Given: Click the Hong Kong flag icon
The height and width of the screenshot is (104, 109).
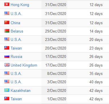Looking at the screenshot, I should coord(7,4).
